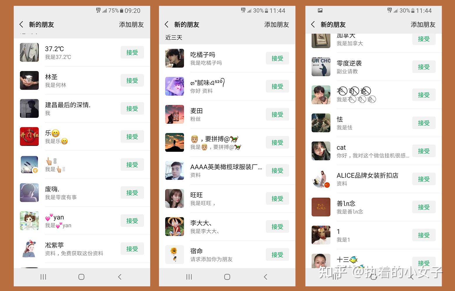Tap 添加朋友 on first phone
The image size is (455, 291).
pyautogui.click(x=132, y=25)
